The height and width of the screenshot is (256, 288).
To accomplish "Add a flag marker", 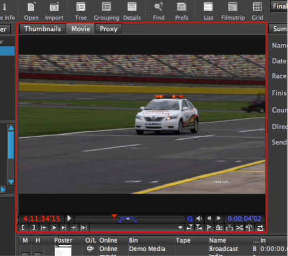I will tap(209, 228).
